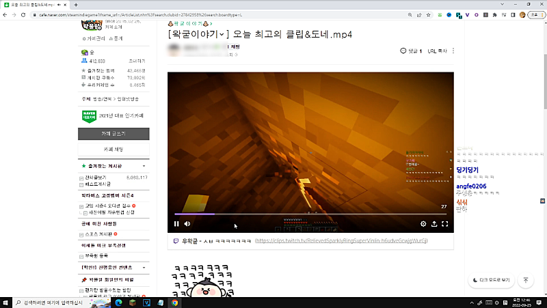The height and width of the screenshot is (308, 547).
Task: Open the 부족원 등록 board
Action: coord(96,255)
